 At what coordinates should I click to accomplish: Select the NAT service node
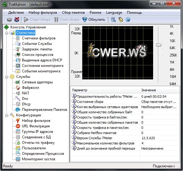click(x=26, y=93)
